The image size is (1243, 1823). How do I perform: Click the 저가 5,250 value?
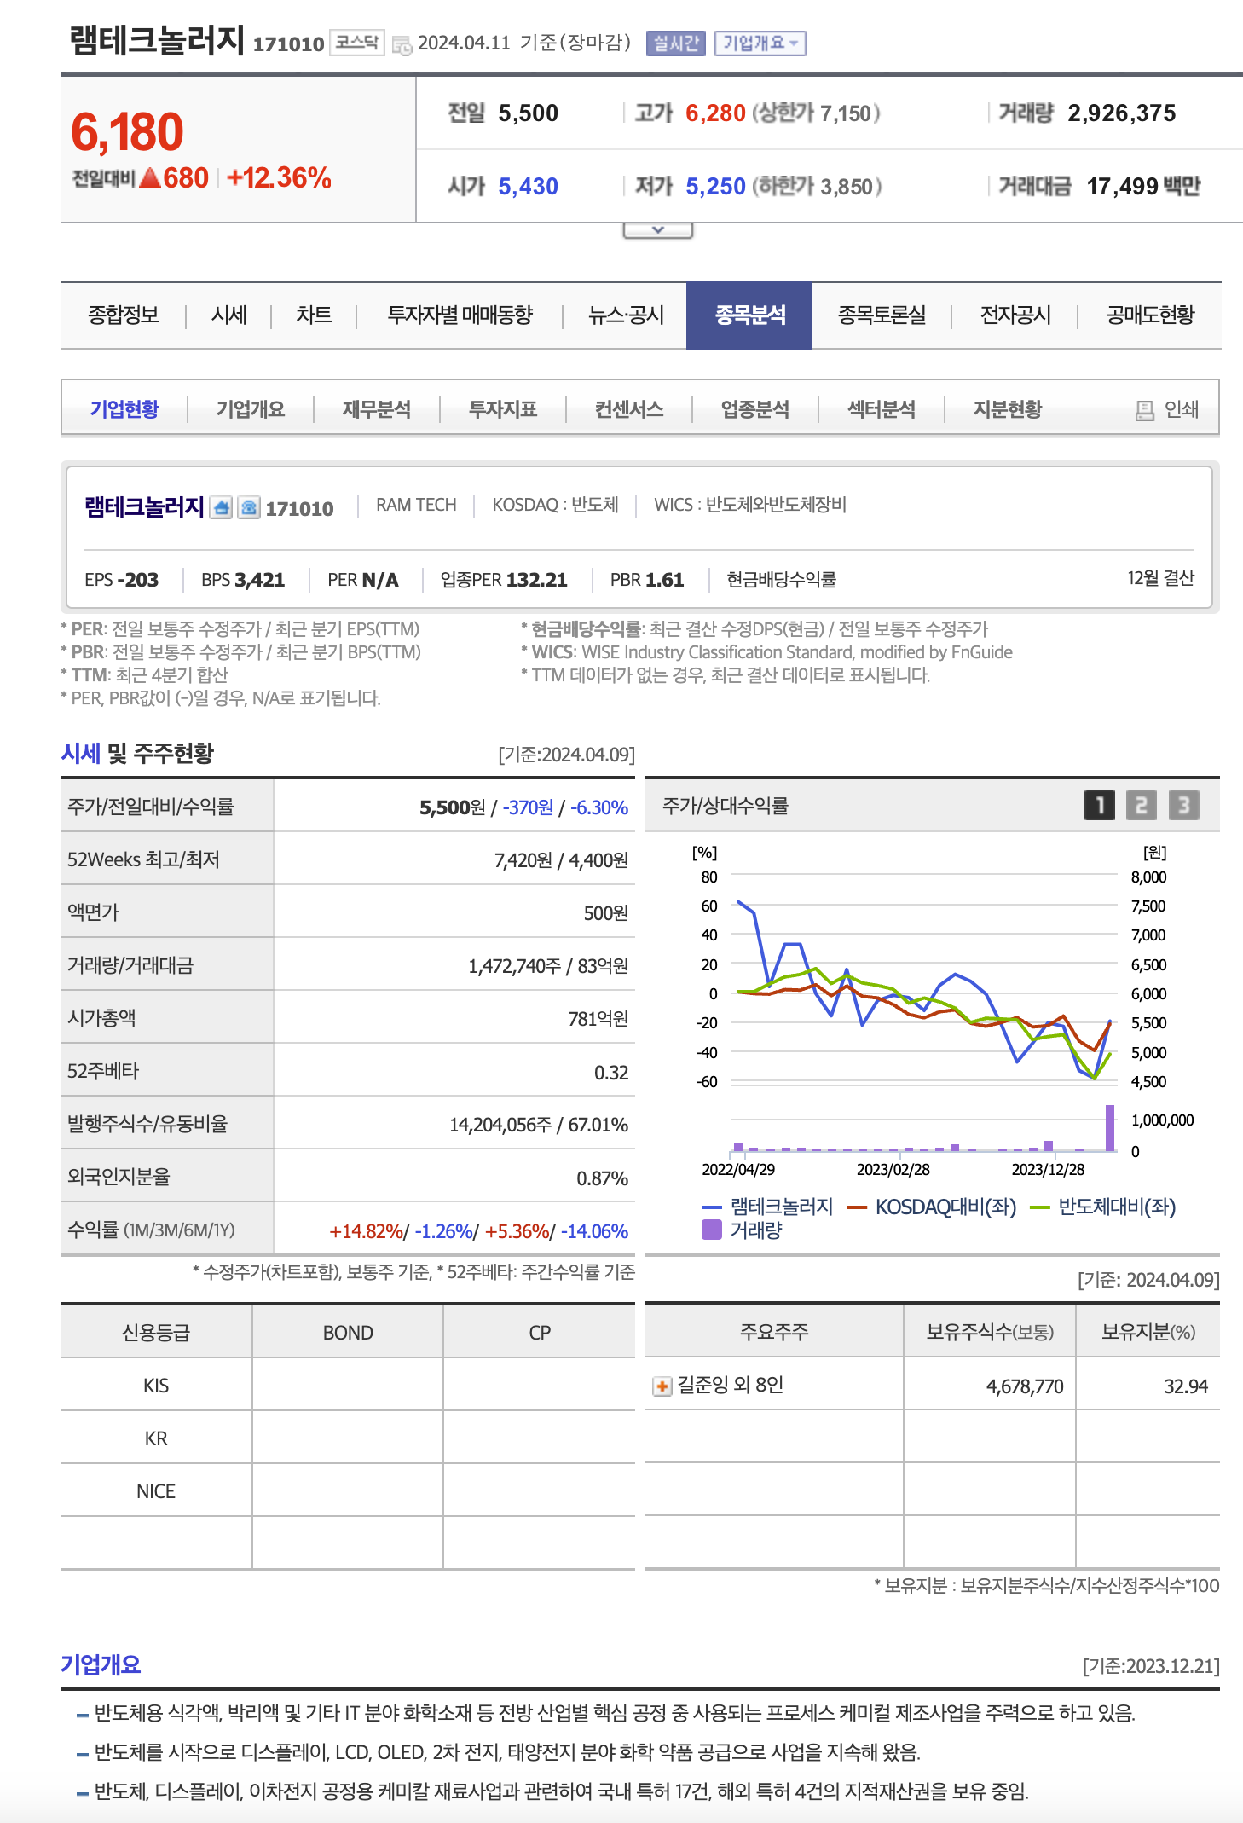pyautogui.click(x=715, y=186)
